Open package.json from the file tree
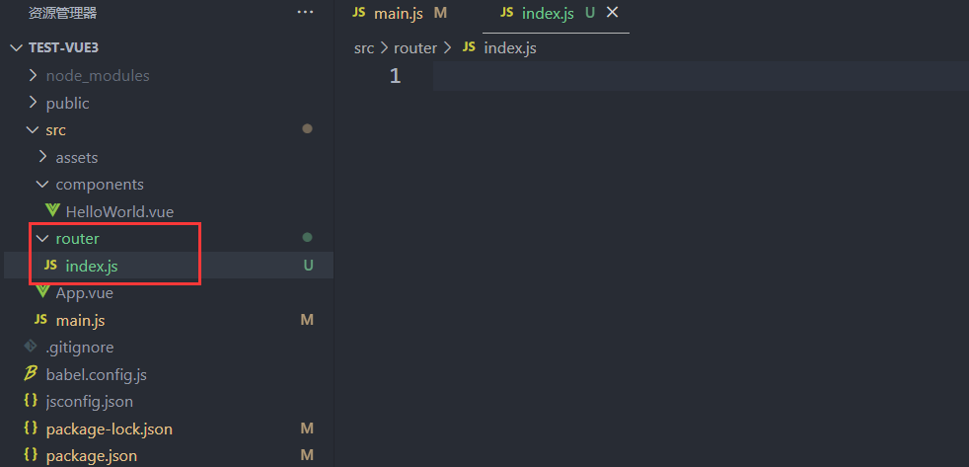This screenshot has height=467, width=969. (x=91, y=455)
